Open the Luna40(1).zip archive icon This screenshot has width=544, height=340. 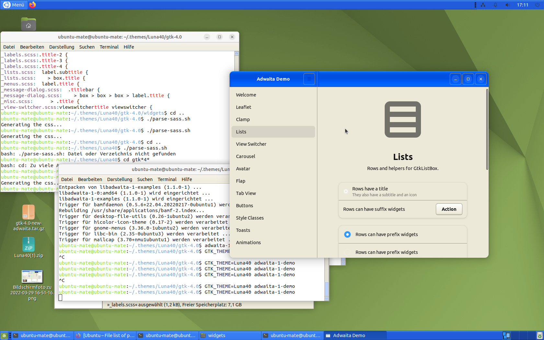pos(28,244)
